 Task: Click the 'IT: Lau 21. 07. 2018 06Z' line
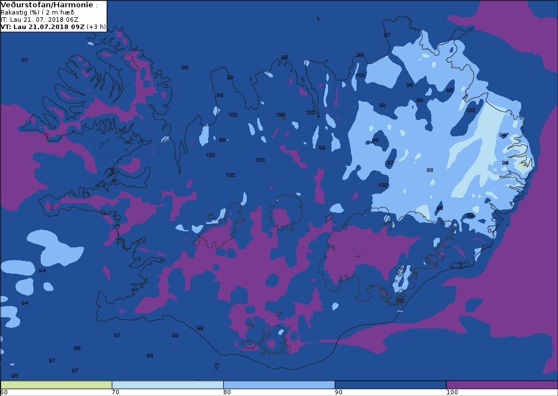point(40,20)
